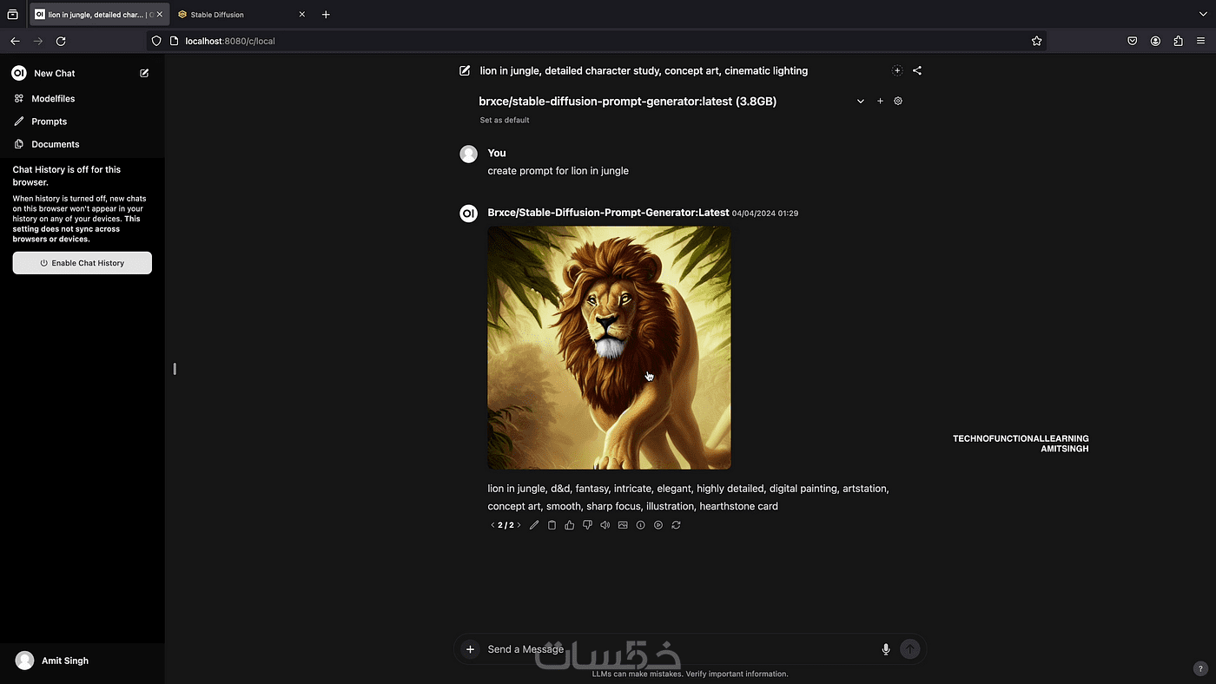Open the browser account icon
This screenshot has width=1216, height=684.
pos(1156,41)
